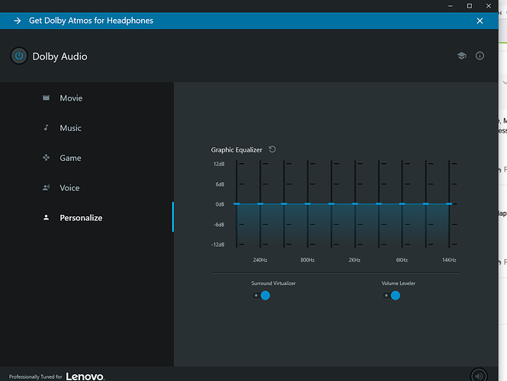The width and height of the screenshot is (507, 381).
Task: Dismiss the Dolby Atmos banner
Action: [x=480, y=21]
